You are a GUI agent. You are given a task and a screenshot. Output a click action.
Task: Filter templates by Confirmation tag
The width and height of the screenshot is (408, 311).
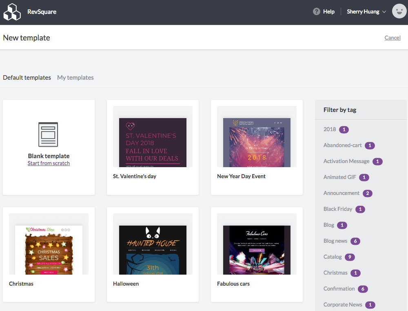pos(339,289)
